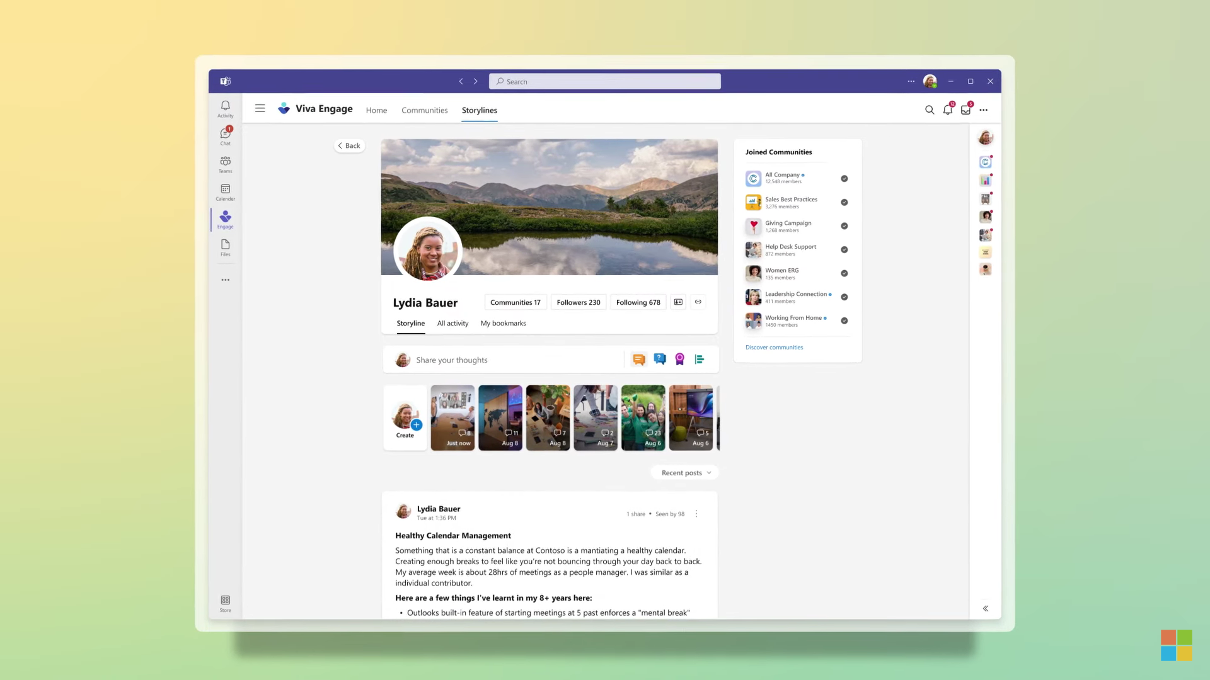This screenshot has width=1210, height=680.
Task: Open the Chat icon in sidebar
Action: click(x=225, y=135)
